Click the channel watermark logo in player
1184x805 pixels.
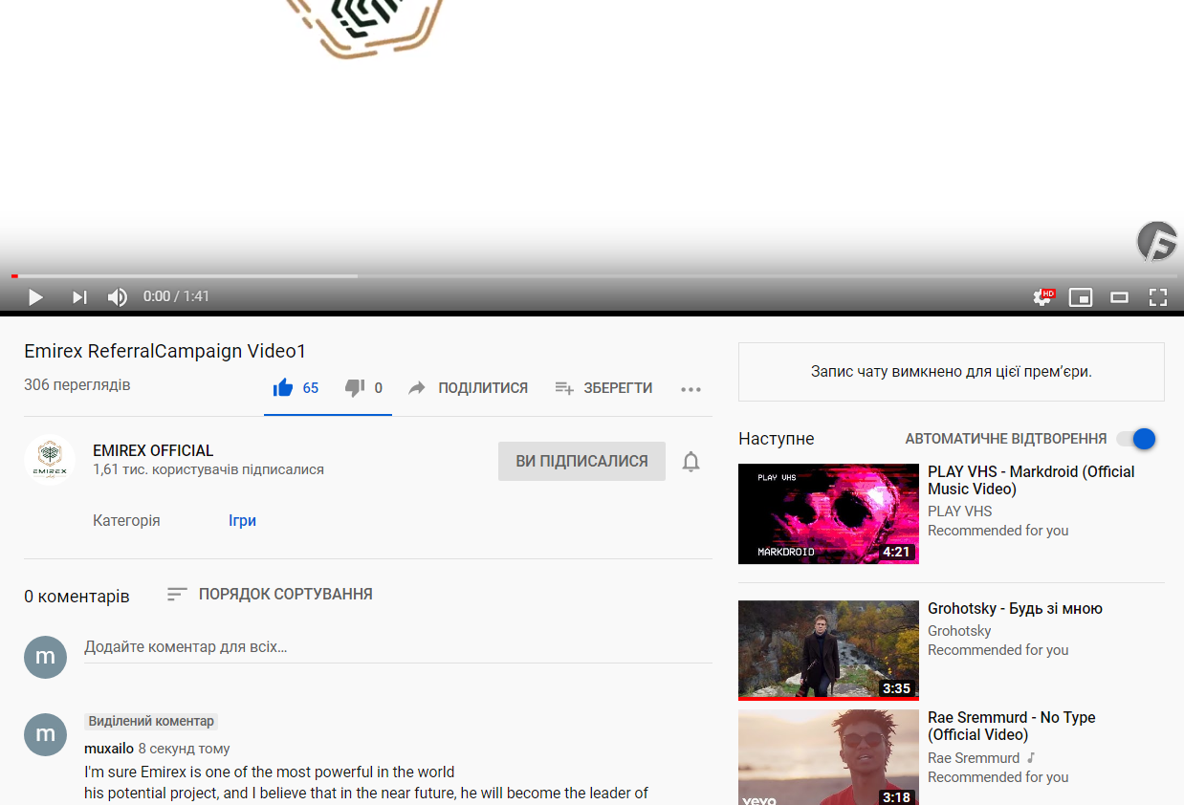(x=1156, y=241)
